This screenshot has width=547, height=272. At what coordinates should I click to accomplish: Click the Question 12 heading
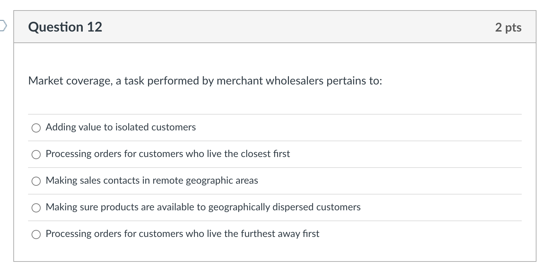pyautogui.click(x=65, y=27)
